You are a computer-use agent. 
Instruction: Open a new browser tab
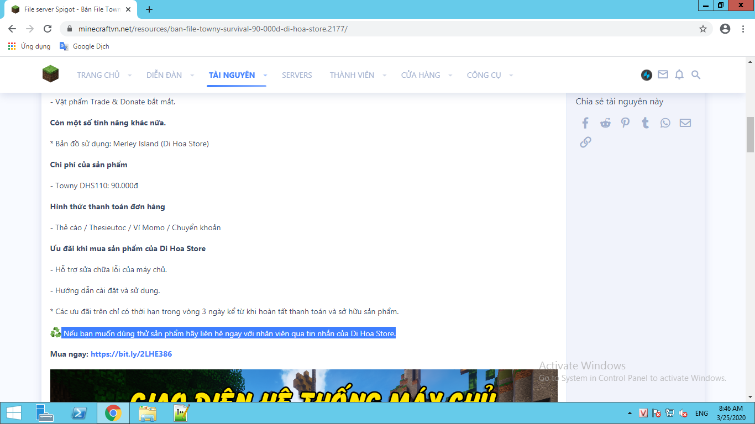coord(149,9)
